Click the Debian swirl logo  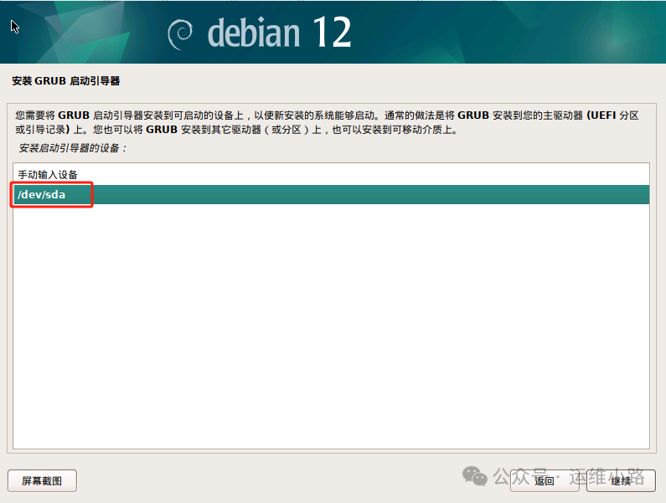coord(180,34)
